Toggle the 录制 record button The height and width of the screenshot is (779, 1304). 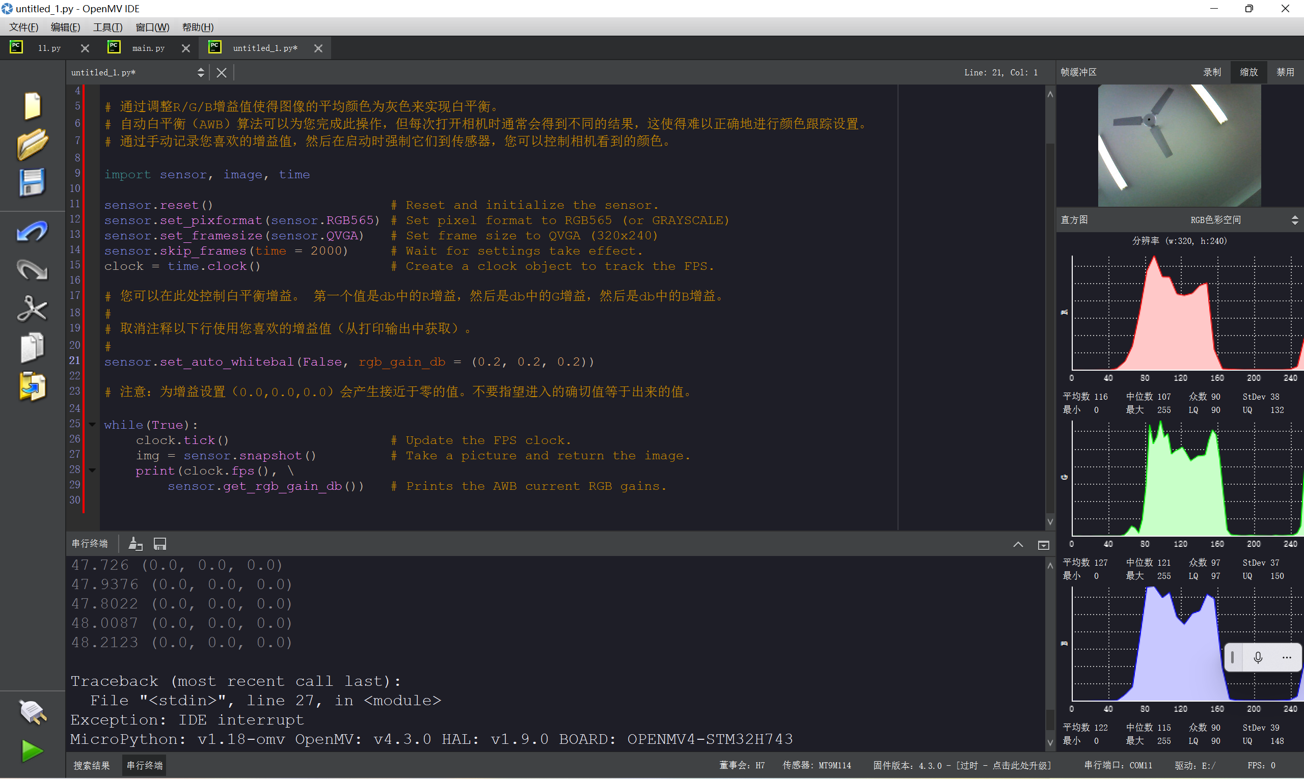coord(1212,72)
